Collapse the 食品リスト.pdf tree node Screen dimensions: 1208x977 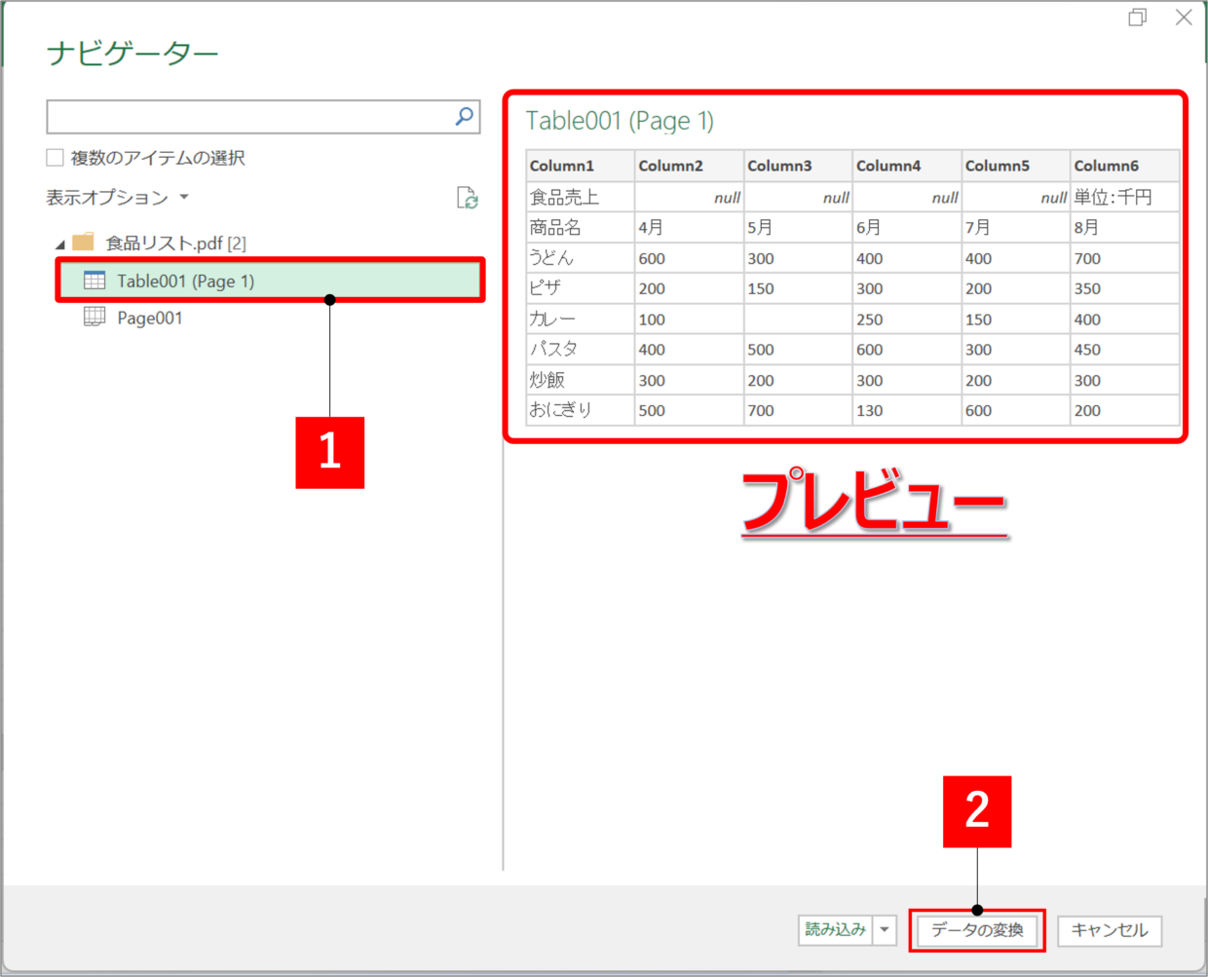coord(60,244)
